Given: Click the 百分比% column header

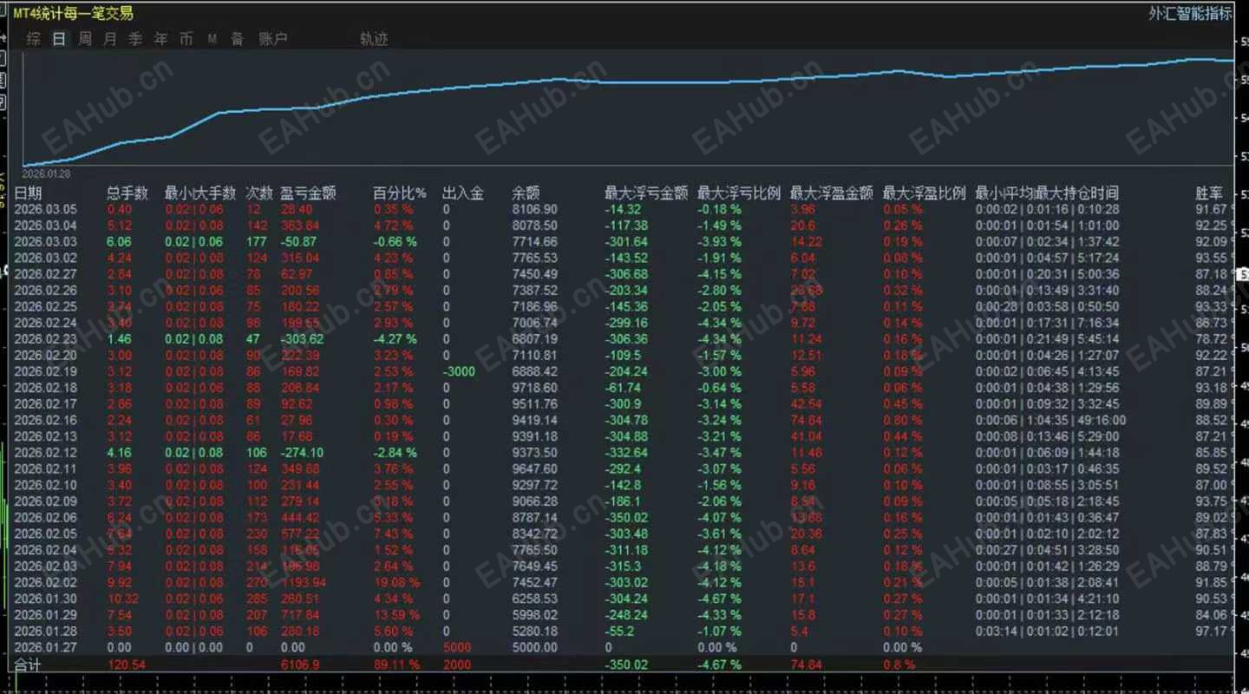Looking at the screenshot, I should pos(399,193).
